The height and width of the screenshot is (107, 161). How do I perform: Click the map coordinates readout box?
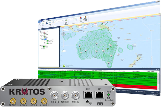coord(66,30)
